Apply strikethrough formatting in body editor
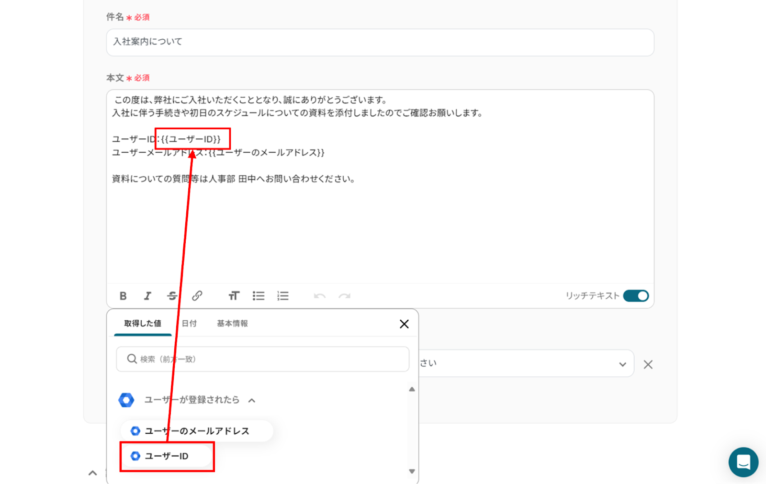 (x=172, y=296)
